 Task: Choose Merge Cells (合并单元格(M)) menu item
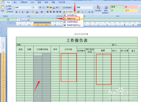coord(73,22)
